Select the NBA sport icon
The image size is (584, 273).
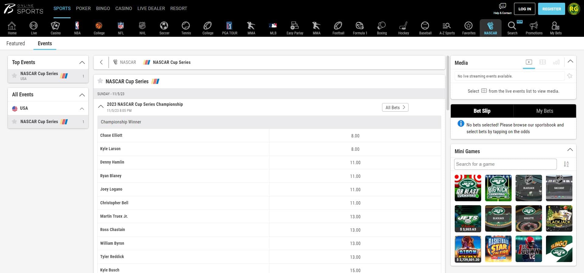[x=77, y=28]
